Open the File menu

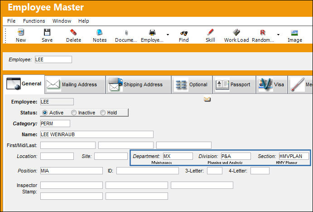point(11,21)
